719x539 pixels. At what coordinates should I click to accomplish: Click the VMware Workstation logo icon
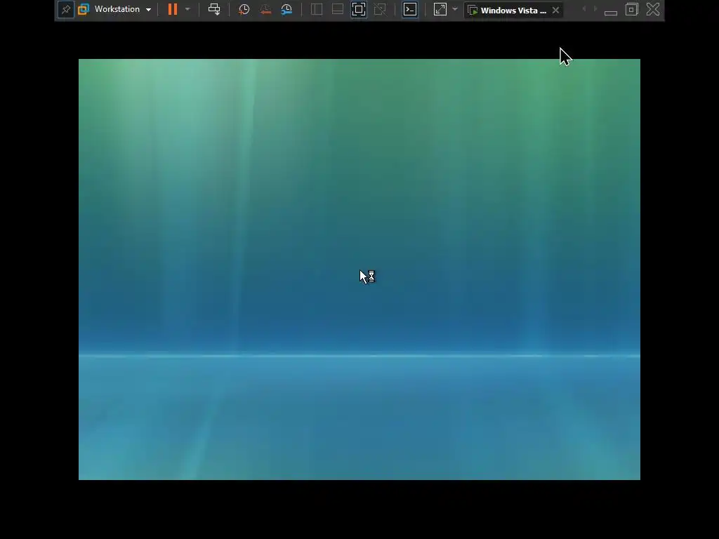point(84,9)
